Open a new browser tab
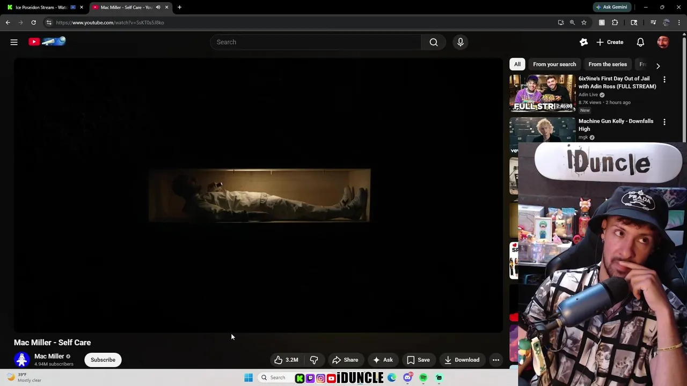The image size is (687, 386). pyautogui.click(x=179, y=7)
